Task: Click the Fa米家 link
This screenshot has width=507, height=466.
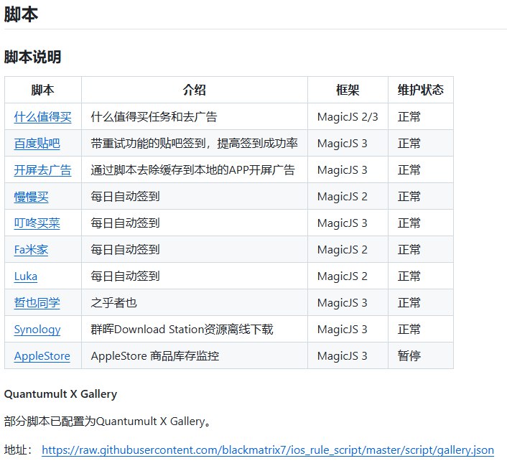Action: 31,249
